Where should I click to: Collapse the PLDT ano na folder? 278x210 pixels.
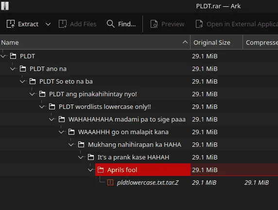[13, 69]
